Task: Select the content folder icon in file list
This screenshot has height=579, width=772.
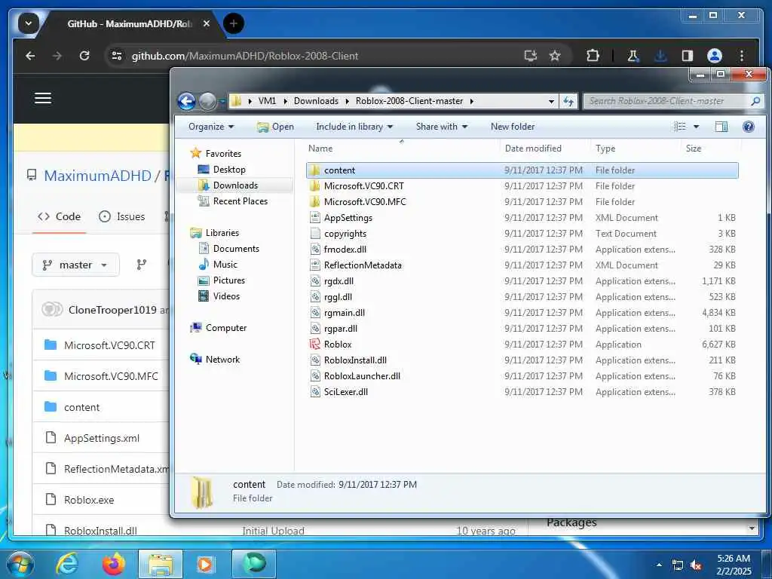Action: click(315, 170)
